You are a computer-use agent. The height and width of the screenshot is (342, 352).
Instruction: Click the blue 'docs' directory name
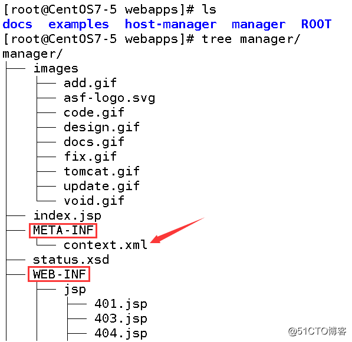[x=17, y=24]
